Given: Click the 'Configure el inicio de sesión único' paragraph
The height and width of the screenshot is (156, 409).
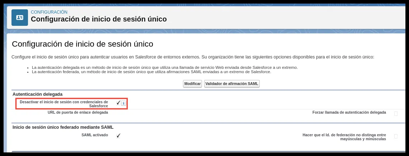Looking at the screenshot, I should [193, 57].
